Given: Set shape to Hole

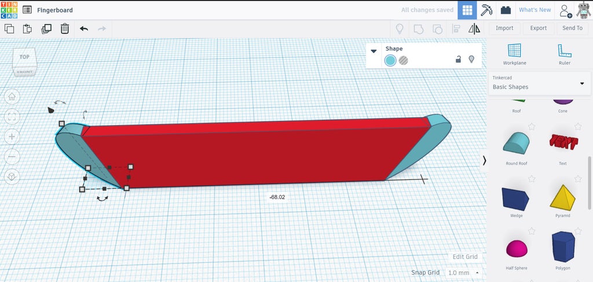Looking at the screenshot, I should 404,60.
